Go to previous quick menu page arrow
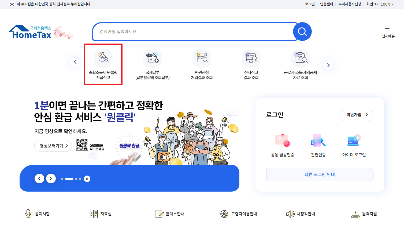This screenshot has height=229, width=404. click(75, 62)
